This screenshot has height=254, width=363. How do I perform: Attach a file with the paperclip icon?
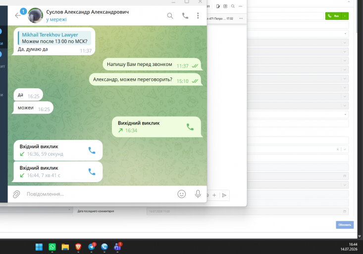point(16,194)
